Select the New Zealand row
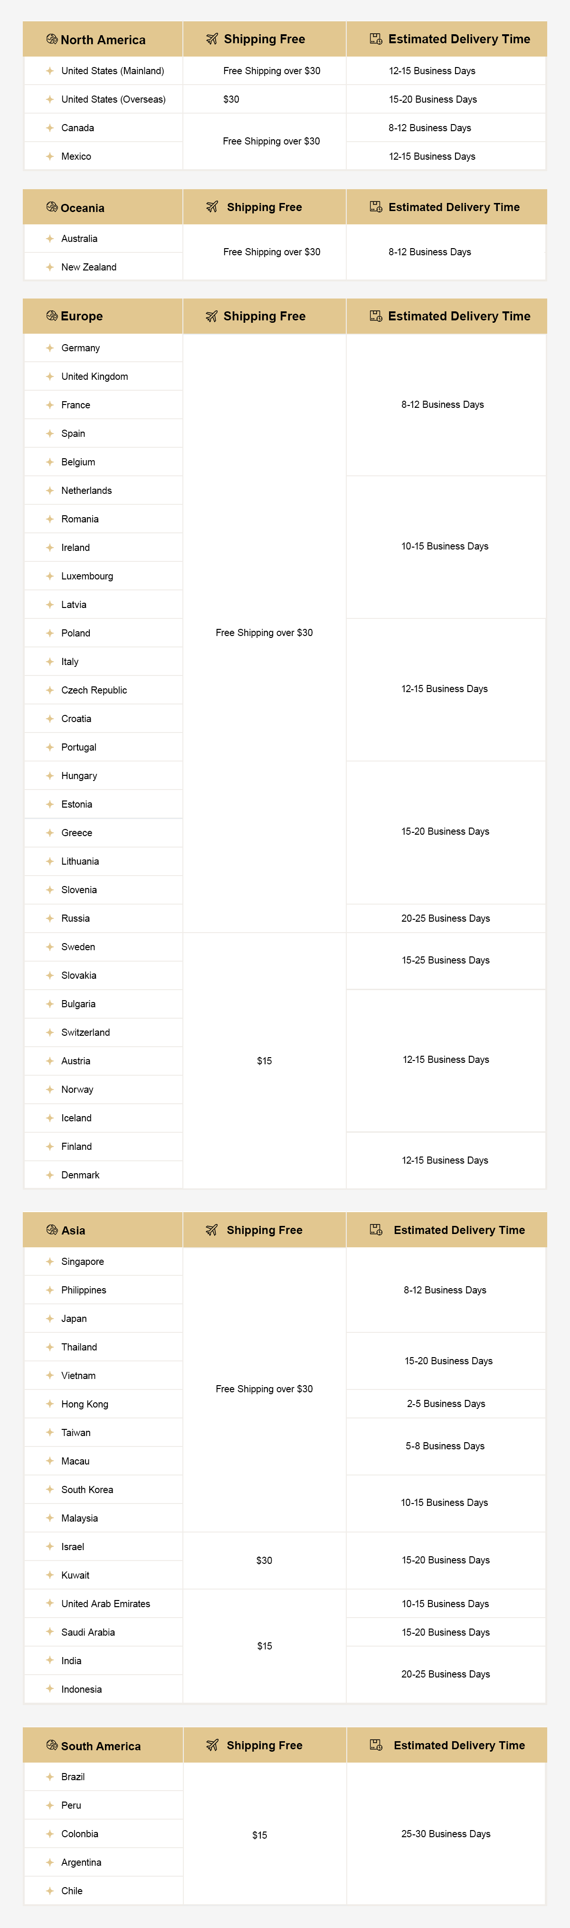 [104, 267]
